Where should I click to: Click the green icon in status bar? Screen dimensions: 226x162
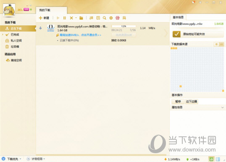pyautogui.click(x=211, y=159)
